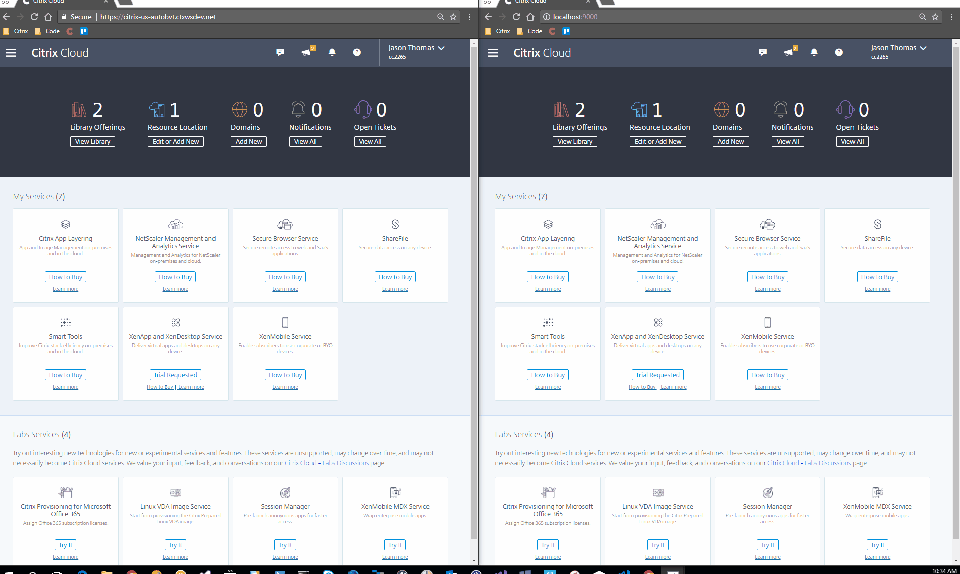The height and width of the screenshot is (574, 960).
Task: Click megaphone announcements icon in right window
Action: pyautogui.click(x=789, y=52)
